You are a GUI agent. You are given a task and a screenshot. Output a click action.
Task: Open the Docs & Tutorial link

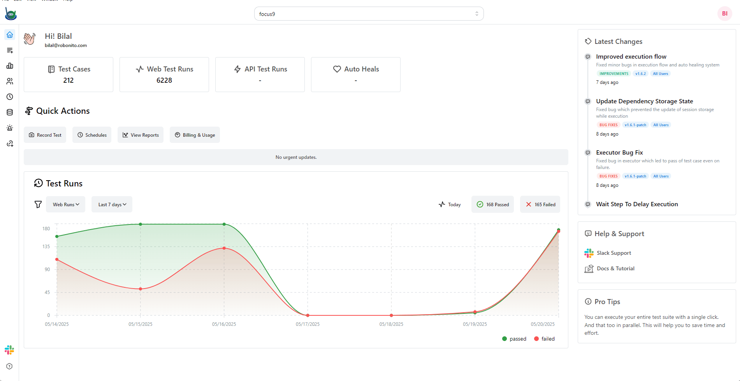(615, 268)
